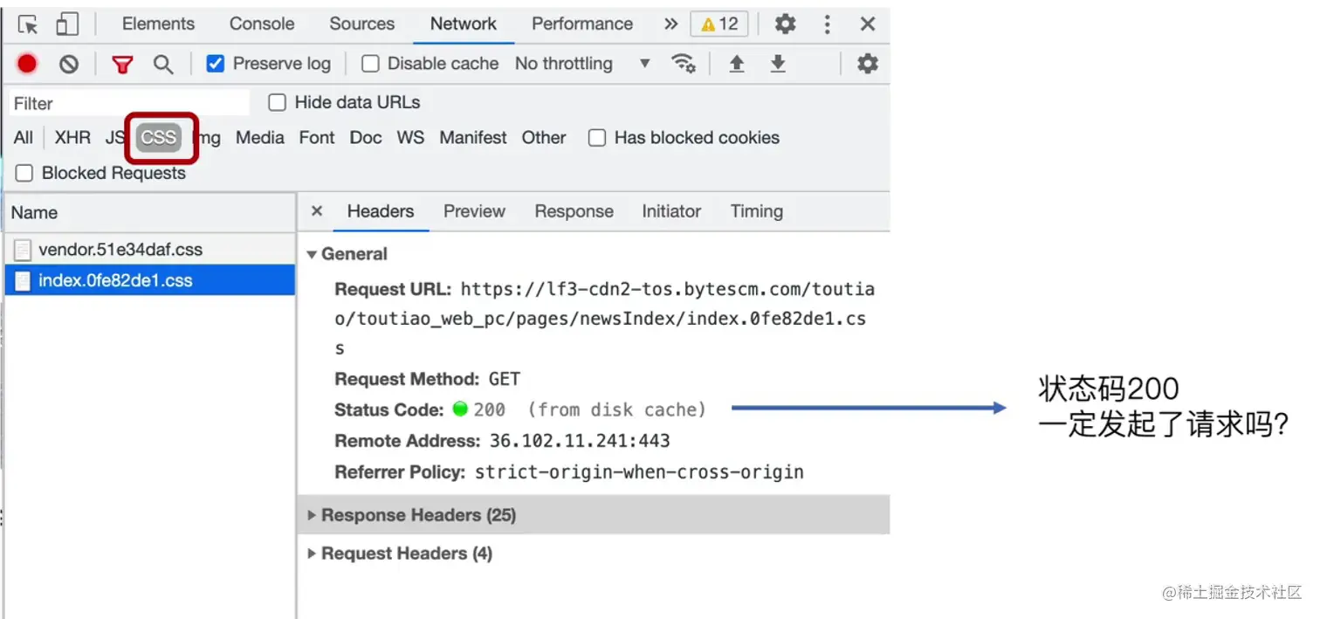Click the export HAR download arrow
Viewport: 1320px width, 619px height.
tap(778, 64)
